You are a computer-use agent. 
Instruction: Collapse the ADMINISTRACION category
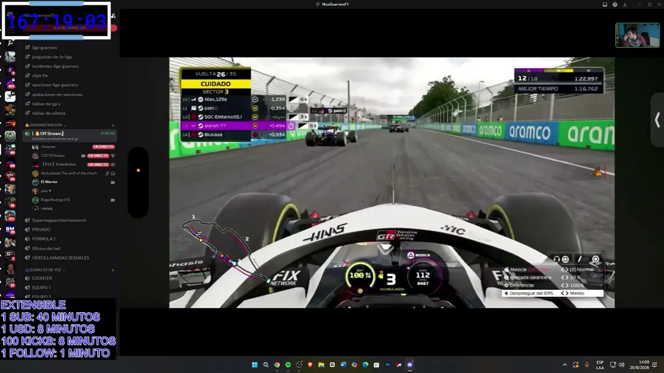pos(46,125)
